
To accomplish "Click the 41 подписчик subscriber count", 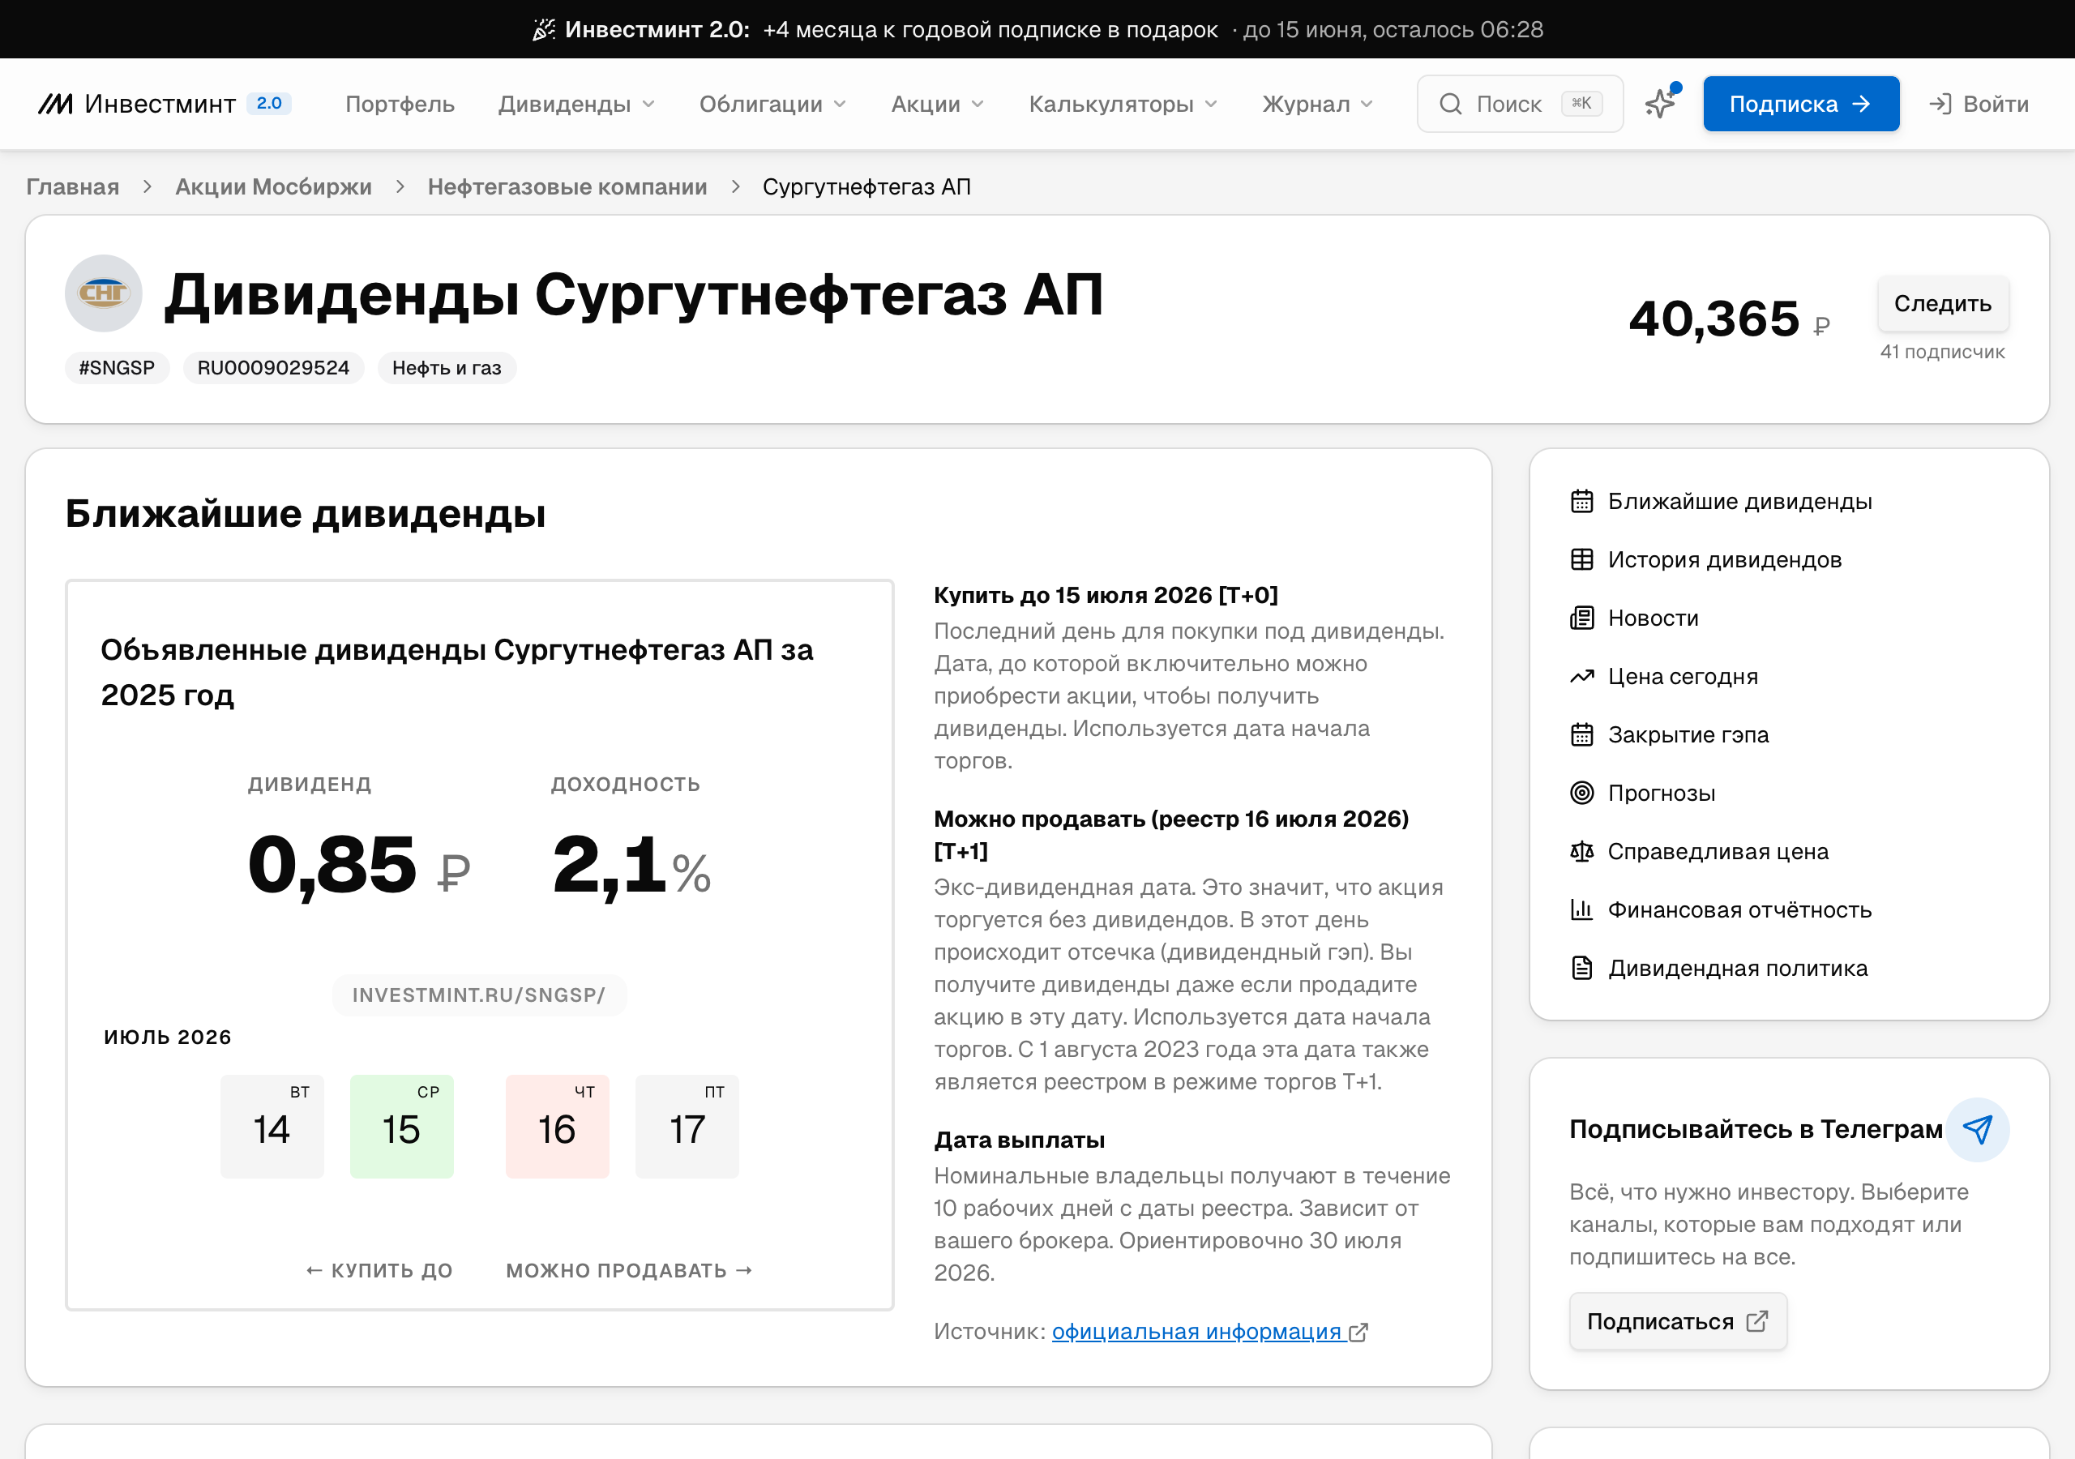I will 1942,352.
